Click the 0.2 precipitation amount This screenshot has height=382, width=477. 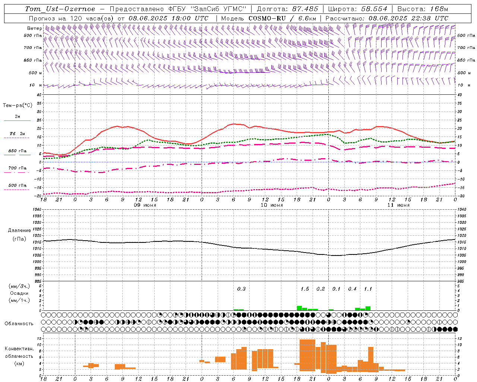[320, 289]
